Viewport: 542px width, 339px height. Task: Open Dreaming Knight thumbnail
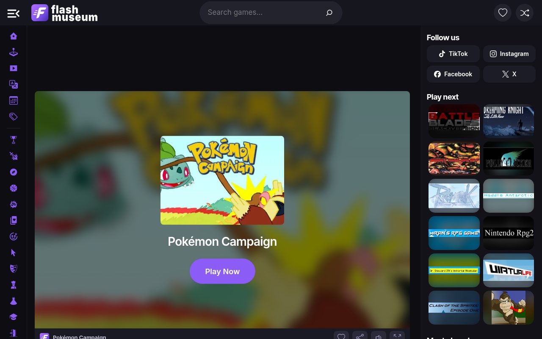click(509, 121)
